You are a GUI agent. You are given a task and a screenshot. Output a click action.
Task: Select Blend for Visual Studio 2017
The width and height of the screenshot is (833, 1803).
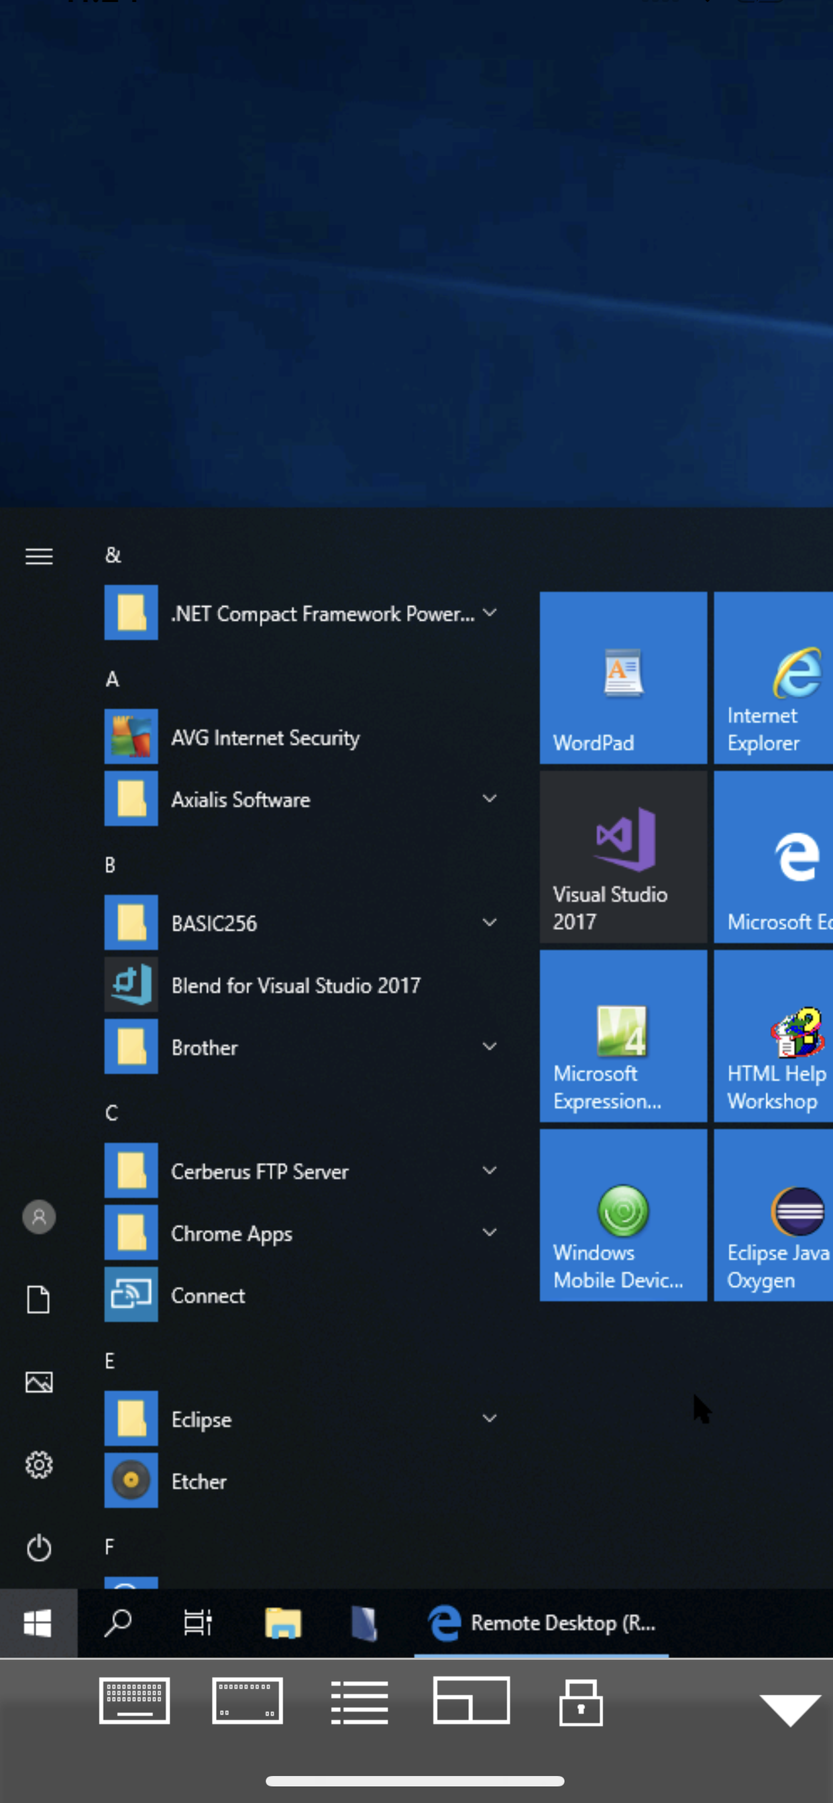[x=295, y=985]
